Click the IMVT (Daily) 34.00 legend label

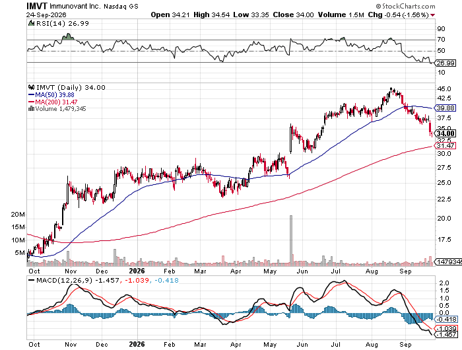click(71, 87)
